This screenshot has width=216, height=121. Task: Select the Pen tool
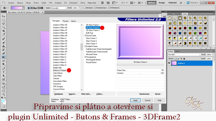(4, 69)
